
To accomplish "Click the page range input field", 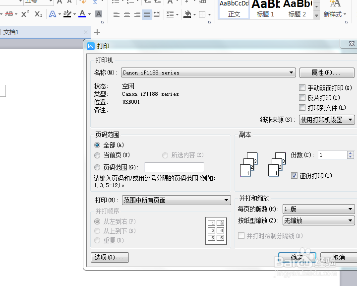I will pos(174,167).
